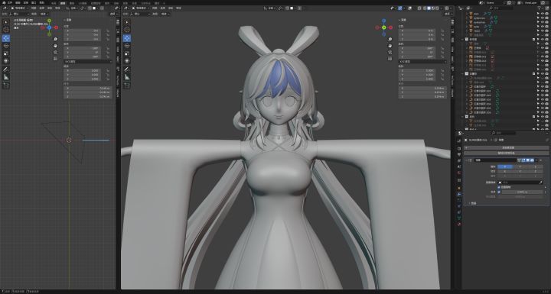Click the Add Modifier button
551x294 pixels.
(506, 148)
